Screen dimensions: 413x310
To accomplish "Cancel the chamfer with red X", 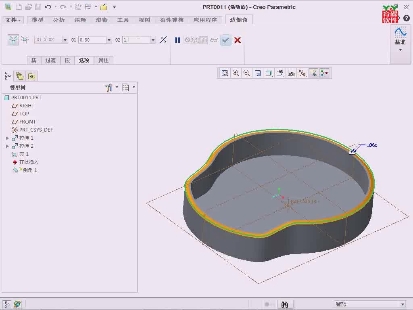I will tap(237, 40).
